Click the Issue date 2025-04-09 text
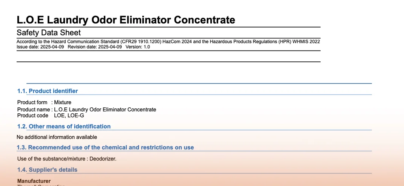The height and width of the screenshot is (186, 404). click(40, 47)
